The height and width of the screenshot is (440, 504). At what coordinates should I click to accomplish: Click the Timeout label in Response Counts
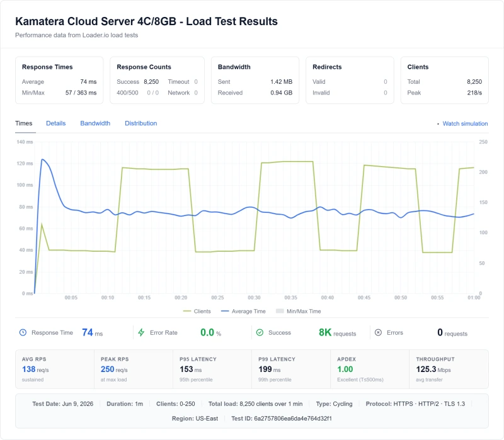178,82
